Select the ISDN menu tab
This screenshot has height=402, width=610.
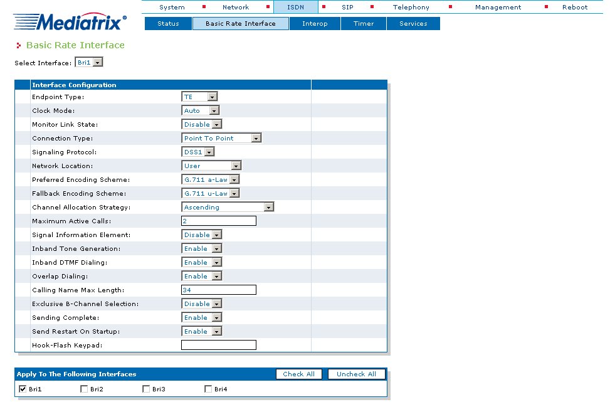[x=296, y=7]
